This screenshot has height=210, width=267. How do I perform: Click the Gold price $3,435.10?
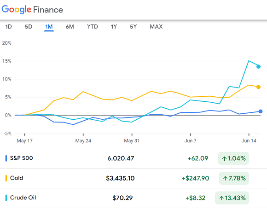(120, 178)
